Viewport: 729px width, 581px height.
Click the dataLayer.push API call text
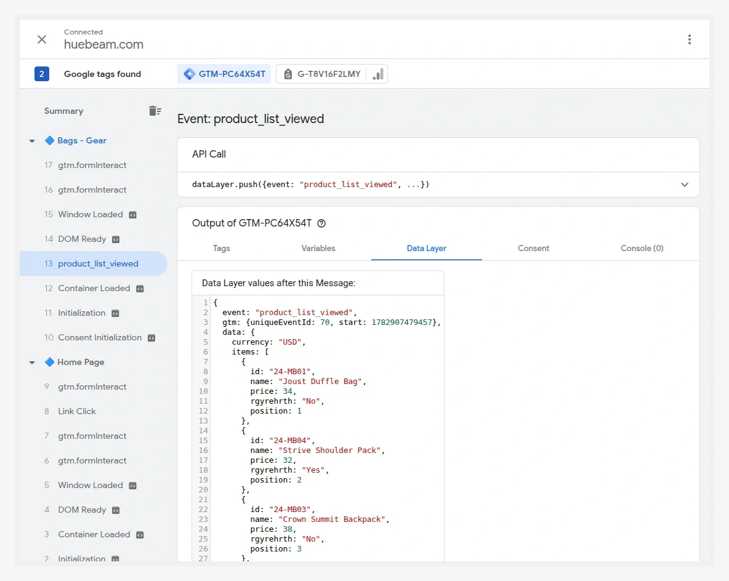tap(310, 185)
